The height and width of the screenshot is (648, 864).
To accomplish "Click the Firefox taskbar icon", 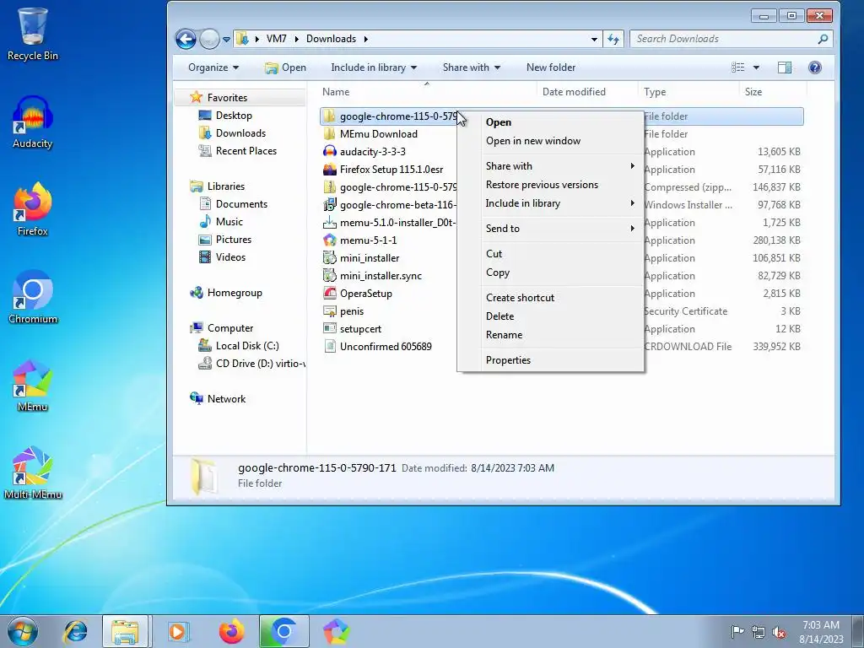I will (231, 631).
